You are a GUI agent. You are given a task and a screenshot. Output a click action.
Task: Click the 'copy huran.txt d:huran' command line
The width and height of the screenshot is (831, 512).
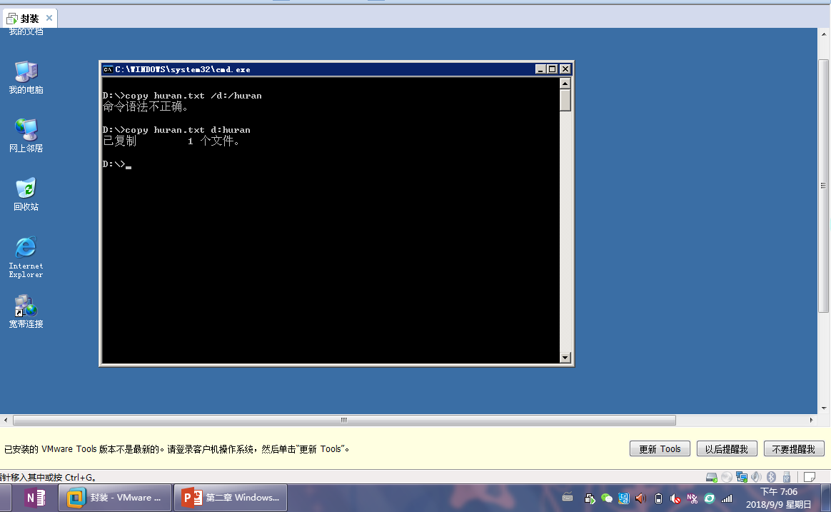[176, 130]
